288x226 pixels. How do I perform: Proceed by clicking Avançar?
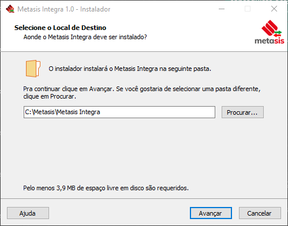pos(211,213)
